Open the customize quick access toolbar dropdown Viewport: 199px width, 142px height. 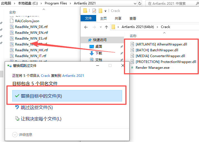click(x=106, y=11)
